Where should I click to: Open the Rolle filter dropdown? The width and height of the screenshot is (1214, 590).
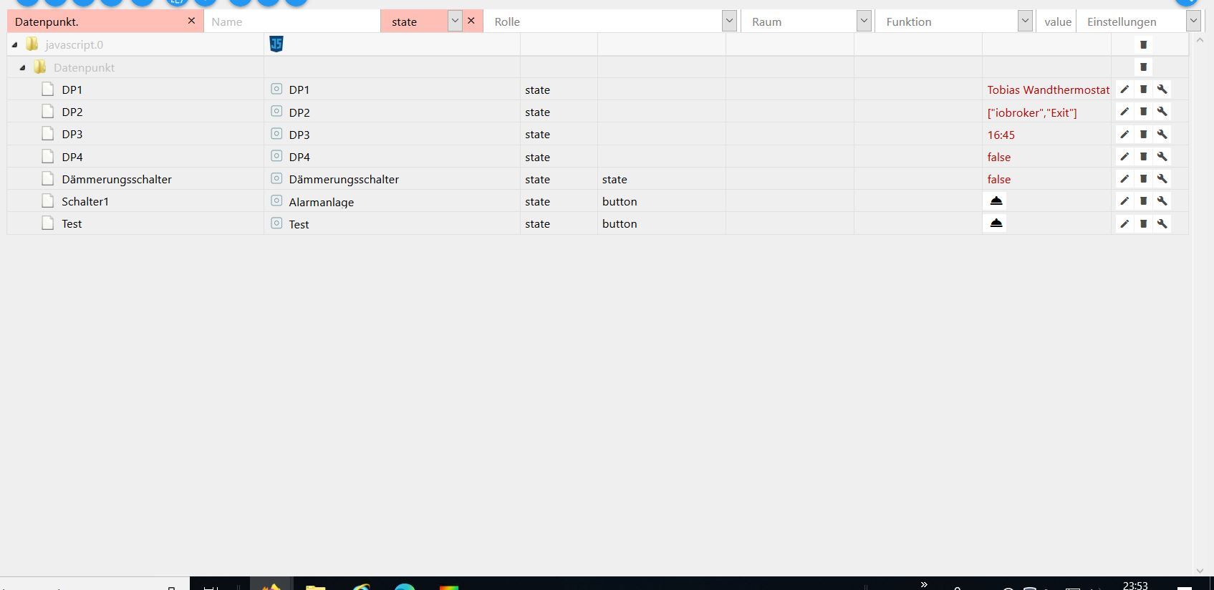[x=729, y=21]
